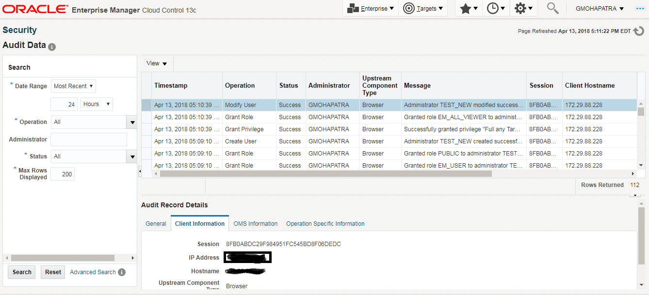Screen dimensions: 649x295
Task: Click the Message column header
Action: point(464,86)
